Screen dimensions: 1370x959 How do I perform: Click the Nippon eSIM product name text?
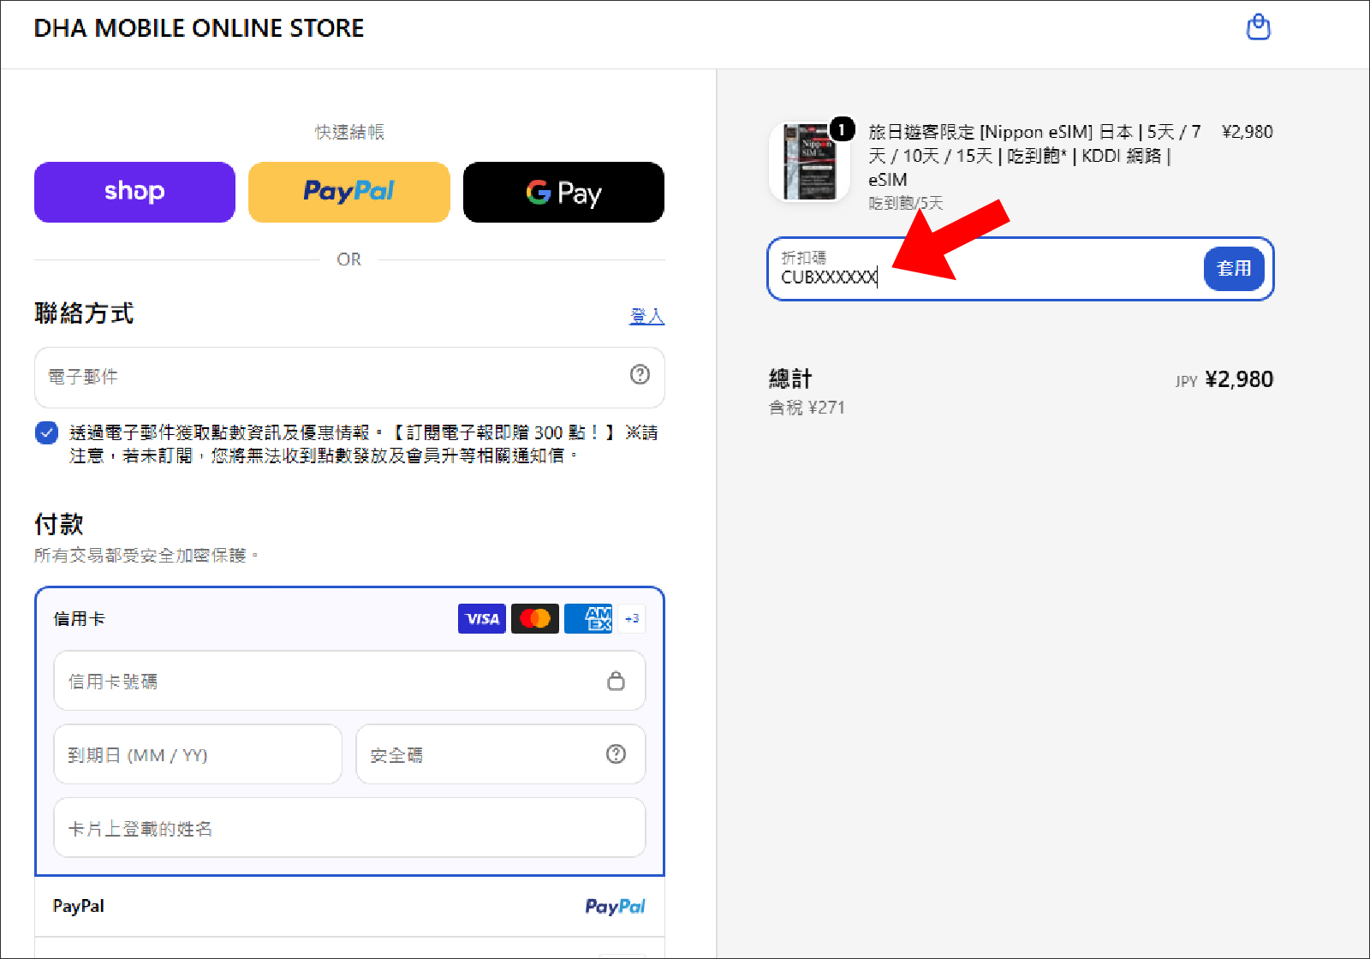click(x=1034, y=155)
